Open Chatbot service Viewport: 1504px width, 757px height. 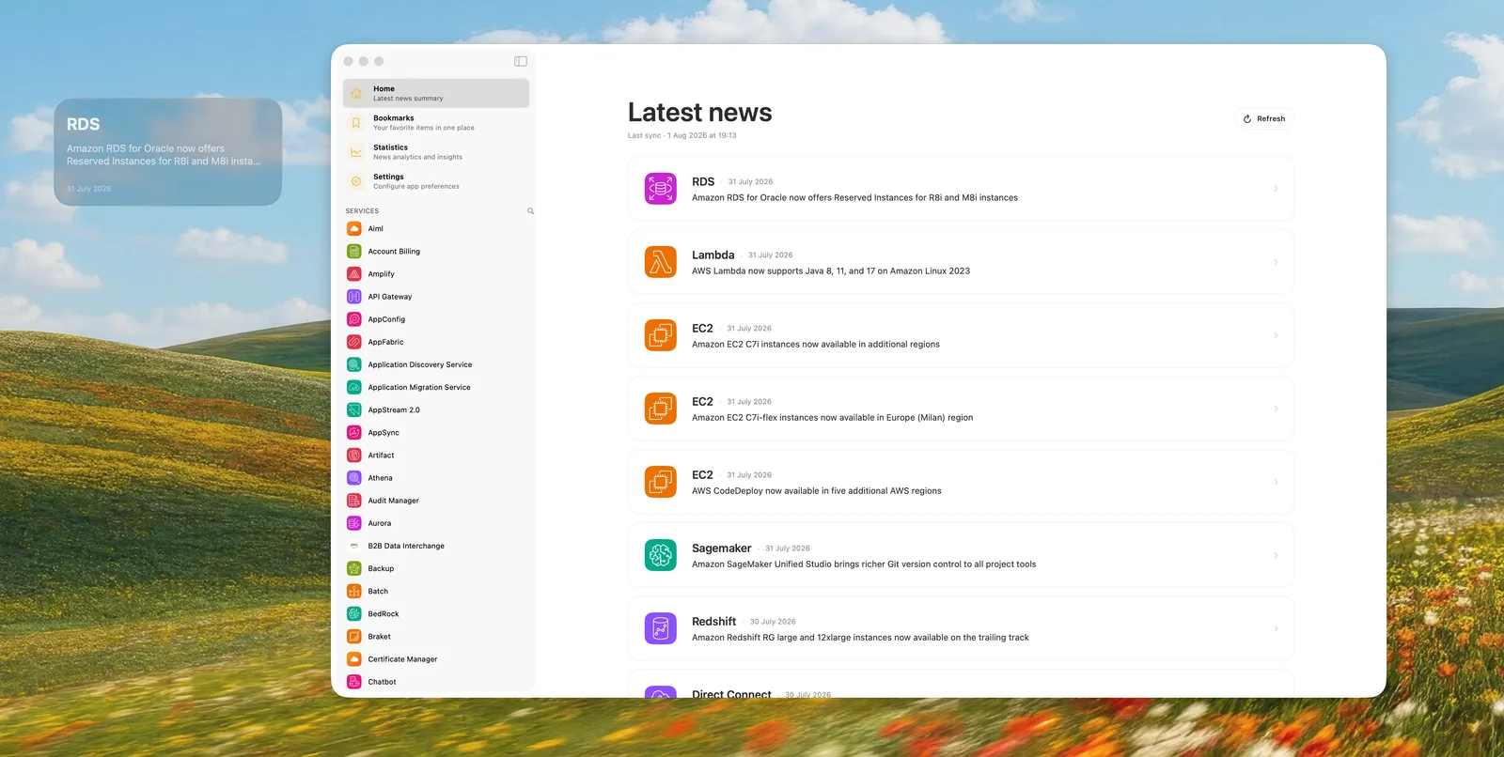tap(436, 681)
